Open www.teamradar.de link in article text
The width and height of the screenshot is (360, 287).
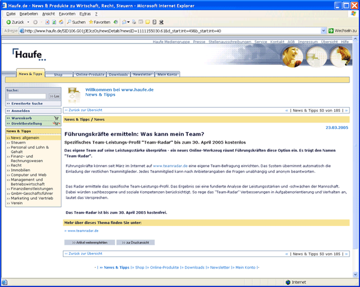pyautogui.click(x=170, y=166)
